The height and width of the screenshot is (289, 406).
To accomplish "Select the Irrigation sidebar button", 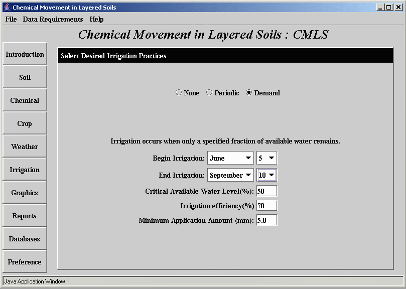I will 25,169.
